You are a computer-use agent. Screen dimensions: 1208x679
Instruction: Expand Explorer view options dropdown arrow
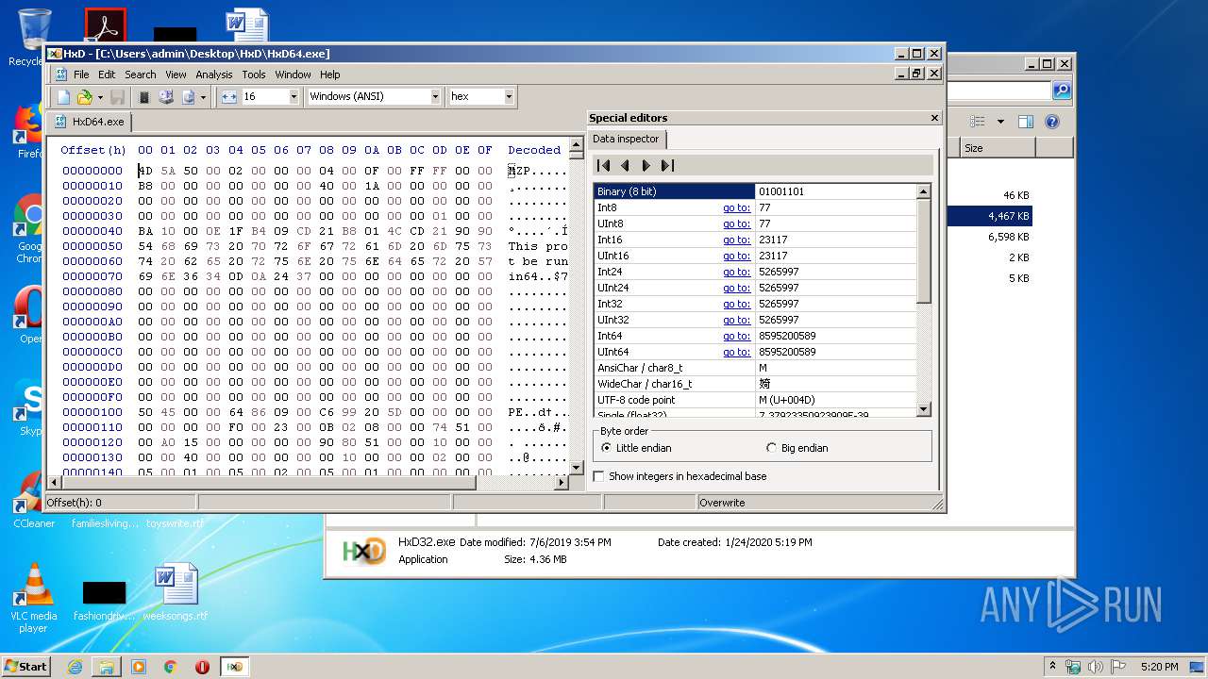[1000, 122]
